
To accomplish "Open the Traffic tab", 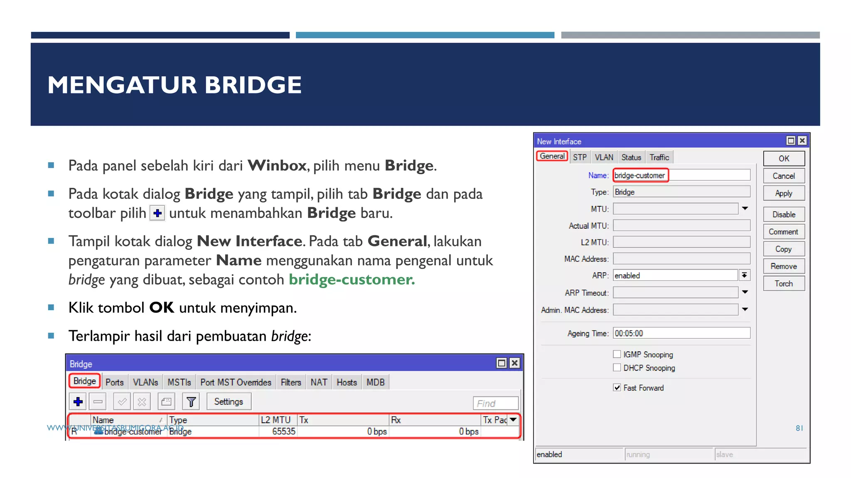I will pos(659,157).
